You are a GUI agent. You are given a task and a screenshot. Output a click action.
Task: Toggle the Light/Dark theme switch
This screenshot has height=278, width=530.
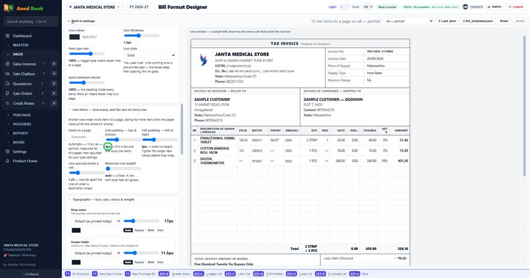click(x=344, y=7)
